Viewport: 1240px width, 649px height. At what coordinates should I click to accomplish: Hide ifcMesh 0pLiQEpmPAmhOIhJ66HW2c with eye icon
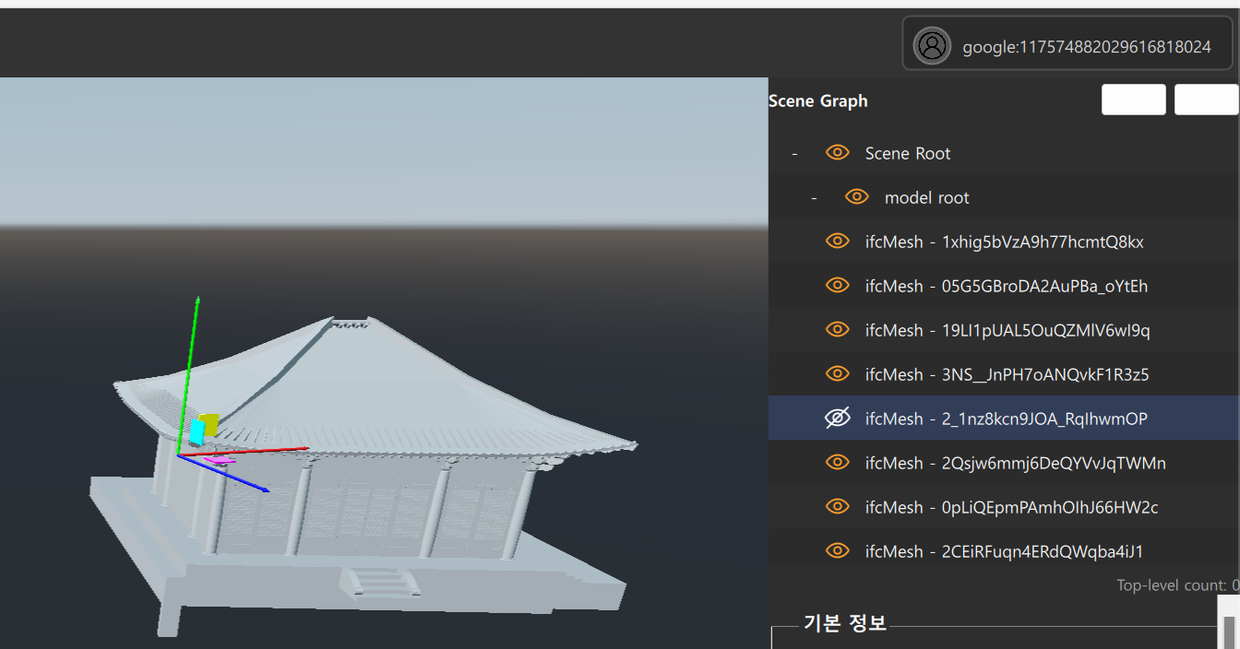tap(837, 507)
